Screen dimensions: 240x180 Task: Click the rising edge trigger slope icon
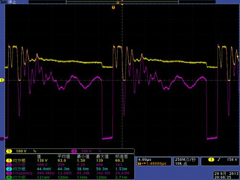pos(219,159)
